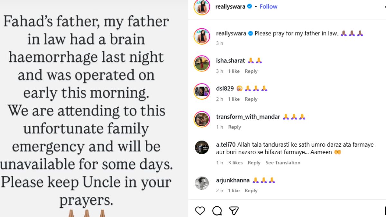Click a.teli70's profile avatar

(202, 148)
